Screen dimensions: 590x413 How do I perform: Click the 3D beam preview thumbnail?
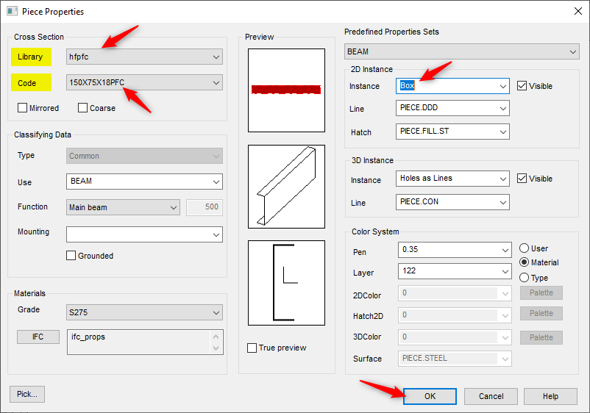286,186
